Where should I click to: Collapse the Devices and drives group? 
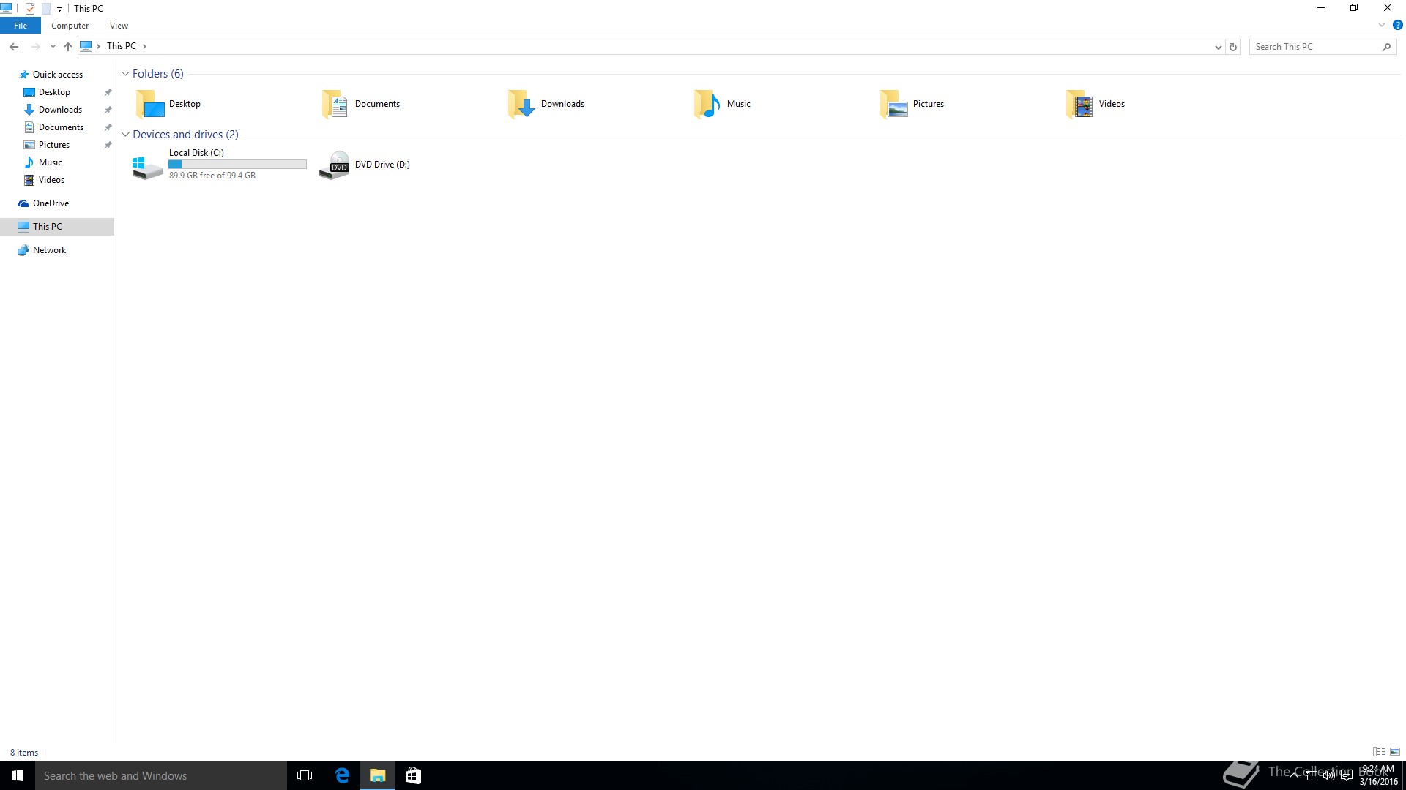(x=125, y=135)
